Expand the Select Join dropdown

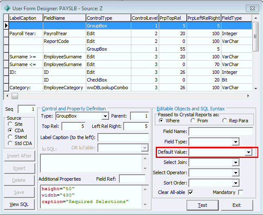[x=236, y=162]
